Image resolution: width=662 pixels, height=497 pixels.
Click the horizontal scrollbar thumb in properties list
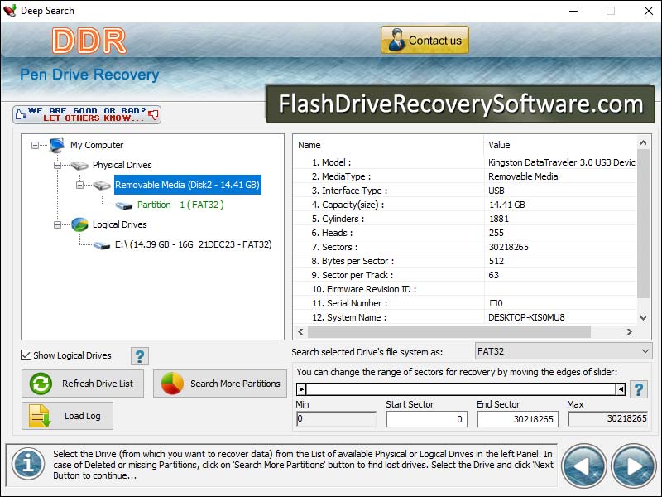449,332
